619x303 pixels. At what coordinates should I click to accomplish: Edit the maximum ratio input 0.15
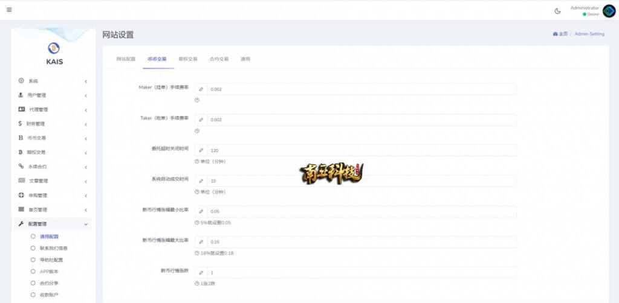(x=361, y=242)
